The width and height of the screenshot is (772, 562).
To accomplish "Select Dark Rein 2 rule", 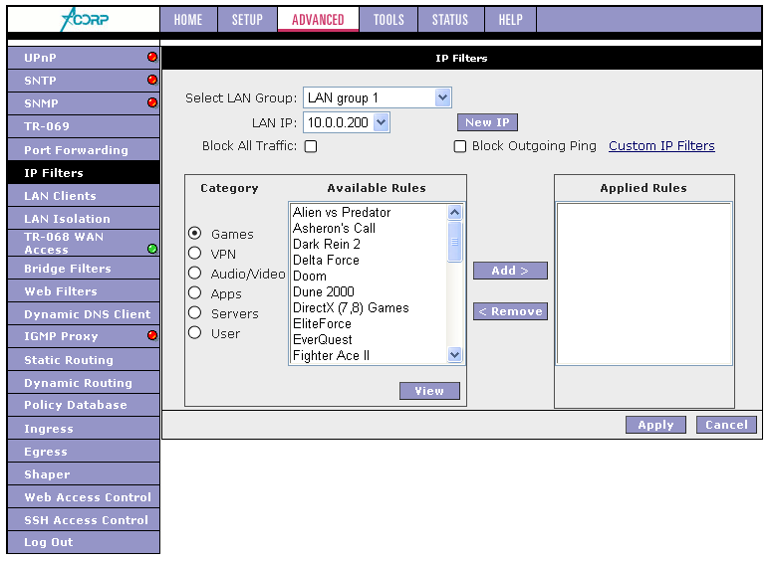I will click(x=369, y=244).
